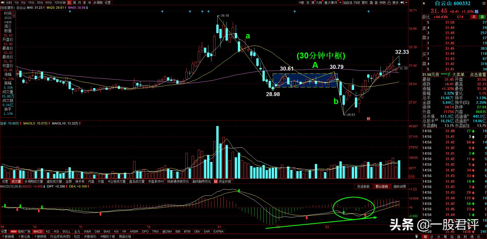The height and width of the screenshot is (239, 487).
Task: Click the 12 month label on the time axis
Action: (x=149, y=227)
